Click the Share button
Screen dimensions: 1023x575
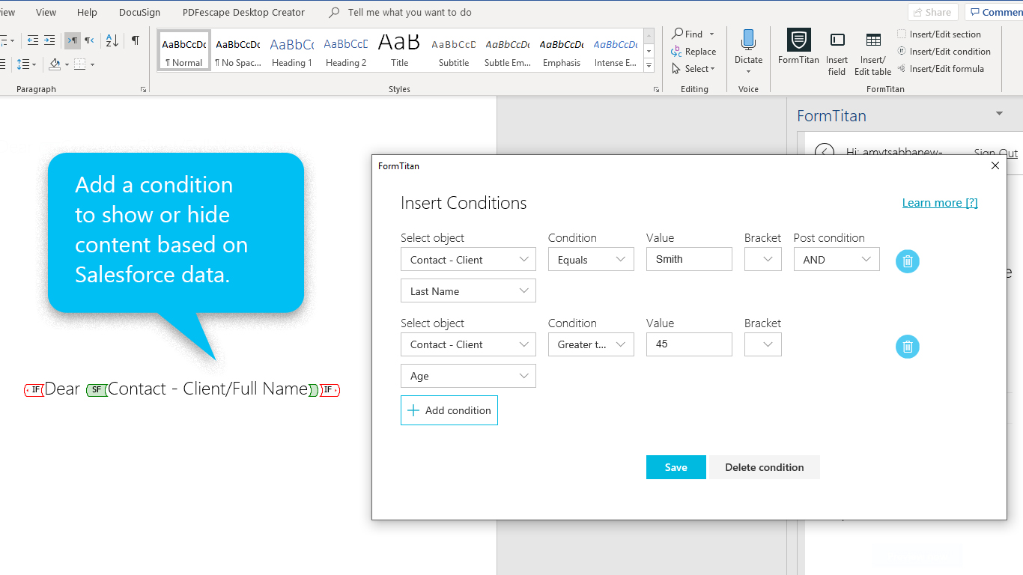(x=932, y=12)
